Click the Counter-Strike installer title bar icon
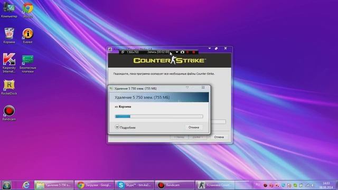This screenshot has height=190, width=338. coord(110,49)
